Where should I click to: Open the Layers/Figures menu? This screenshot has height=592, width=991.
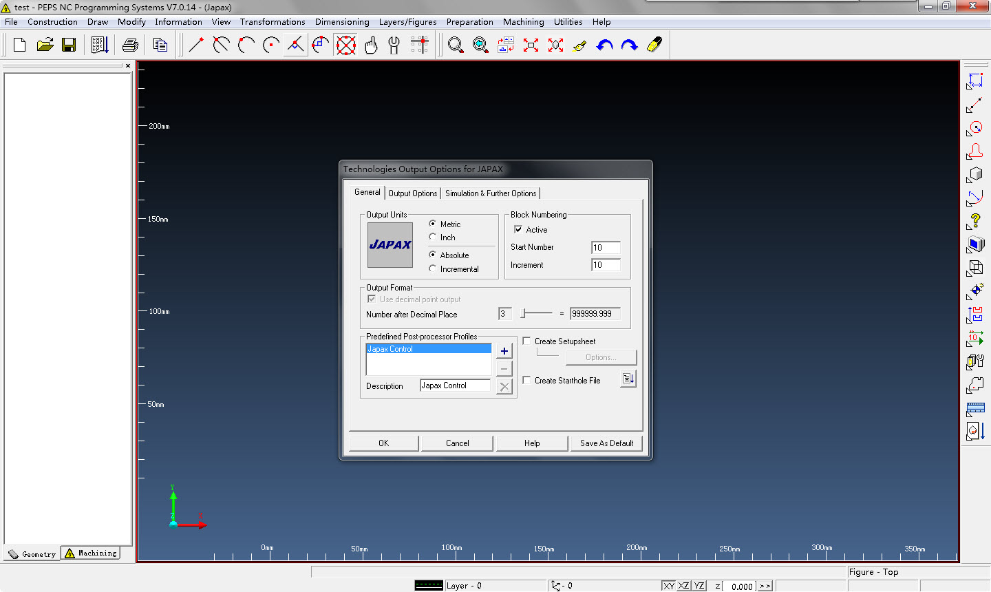pos(407,22)
